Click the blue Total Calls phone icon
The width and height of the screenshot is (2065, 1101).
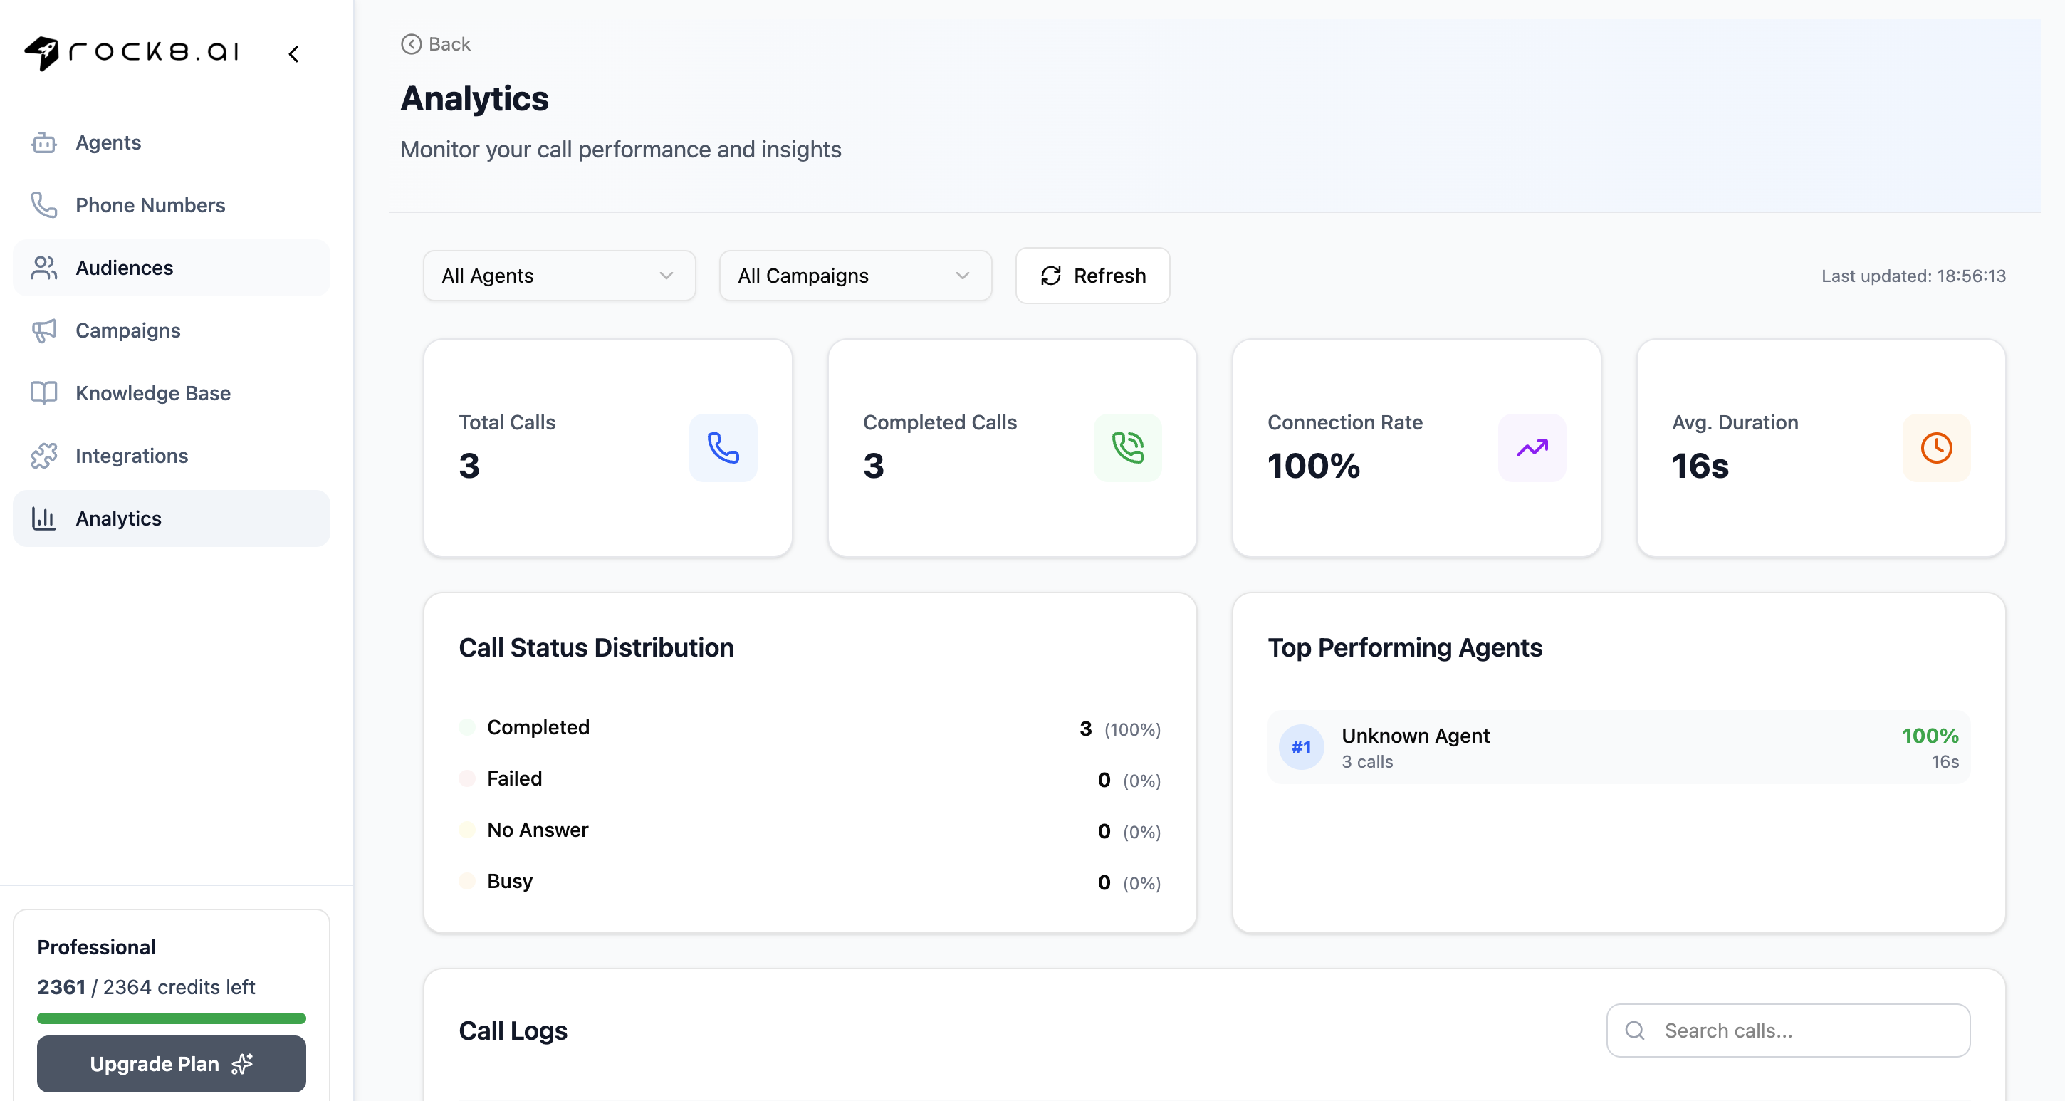[722, 447]
